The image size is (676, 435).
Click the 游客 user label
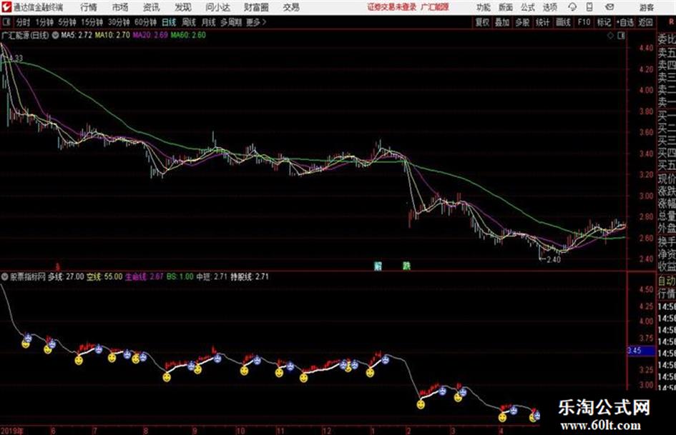(x=646, y=7)
